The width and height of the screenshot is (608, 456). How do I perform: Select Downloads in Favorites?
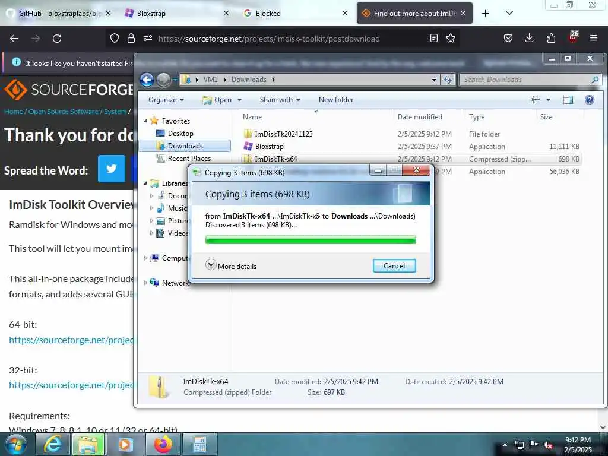tap(185, 146)
